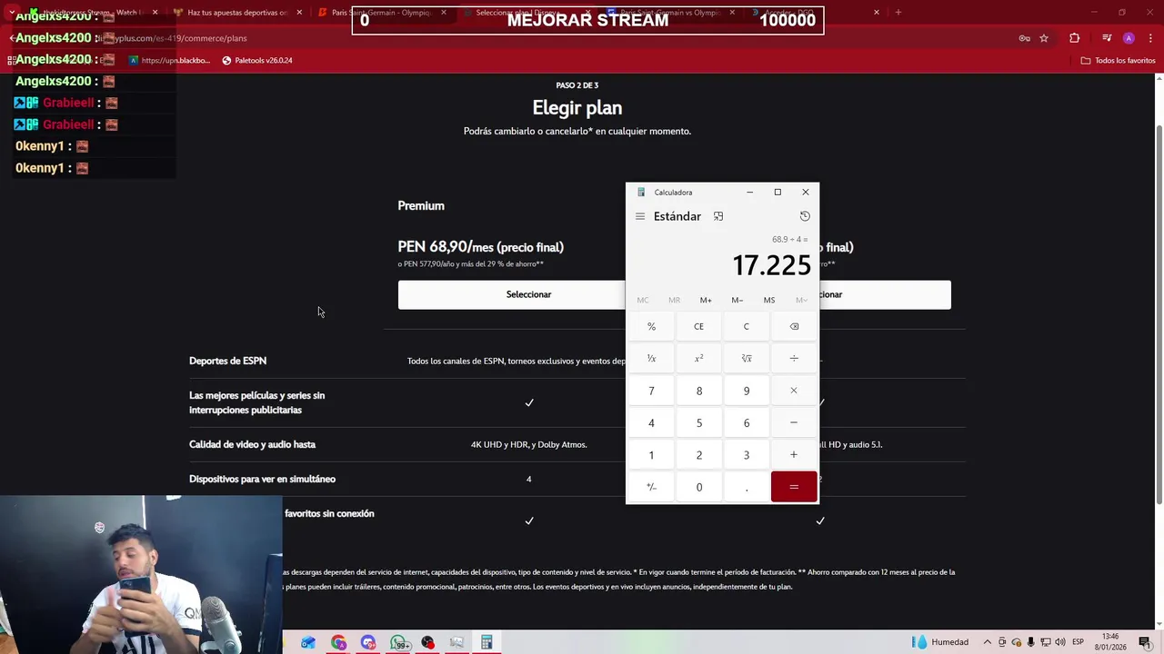Click the red equals key

(794, 487)
